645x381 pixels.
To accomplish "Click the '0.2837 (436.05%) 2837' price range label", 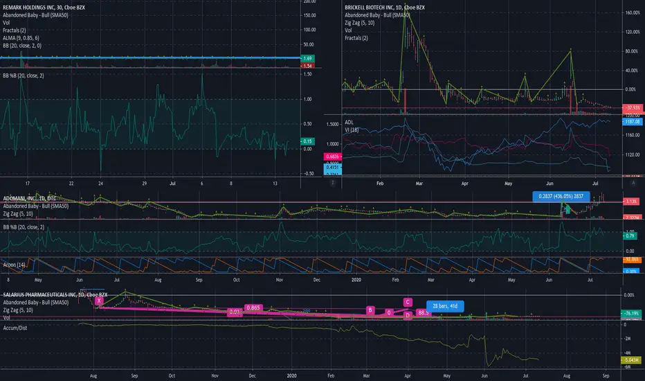I will point(561,196).
